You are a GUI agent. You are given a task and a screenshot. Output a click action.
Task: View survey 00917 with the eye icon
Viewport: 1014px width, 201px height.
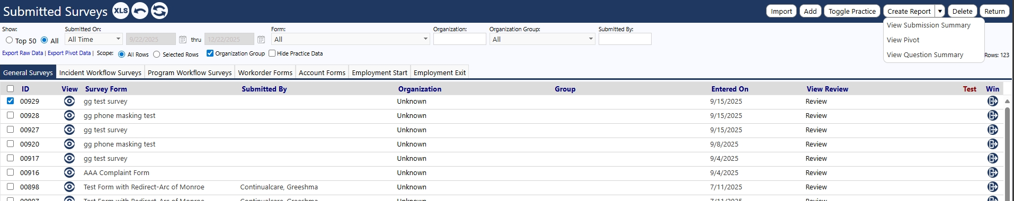[69, 158]
